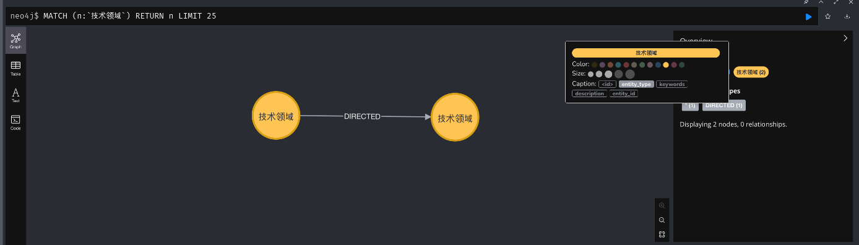859x245 pixels.
Task: Collapse the result frame with up chevron
Action: click(x=821, y=2)
